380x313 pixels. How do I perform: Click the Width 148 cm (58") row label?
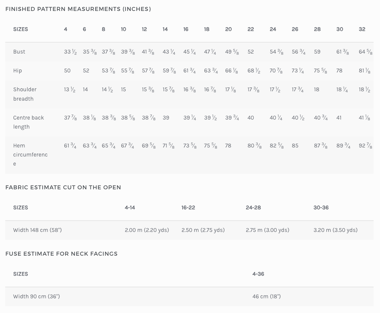[37, 230]
